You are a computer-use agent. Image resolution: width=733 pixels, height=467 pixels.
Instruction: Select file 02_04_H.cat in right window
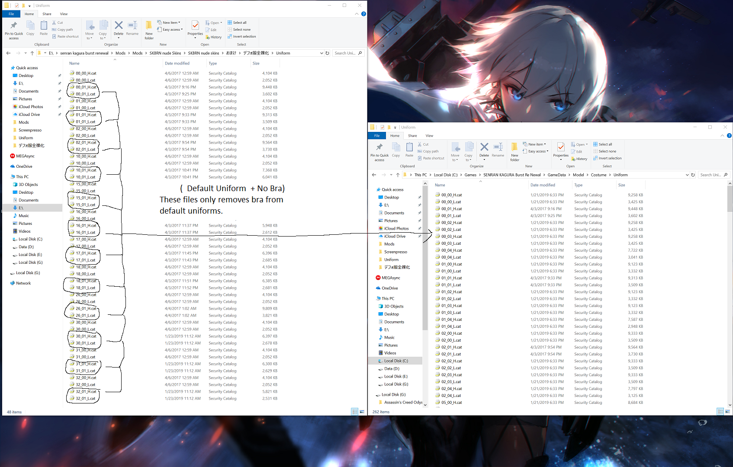(452, 389)
